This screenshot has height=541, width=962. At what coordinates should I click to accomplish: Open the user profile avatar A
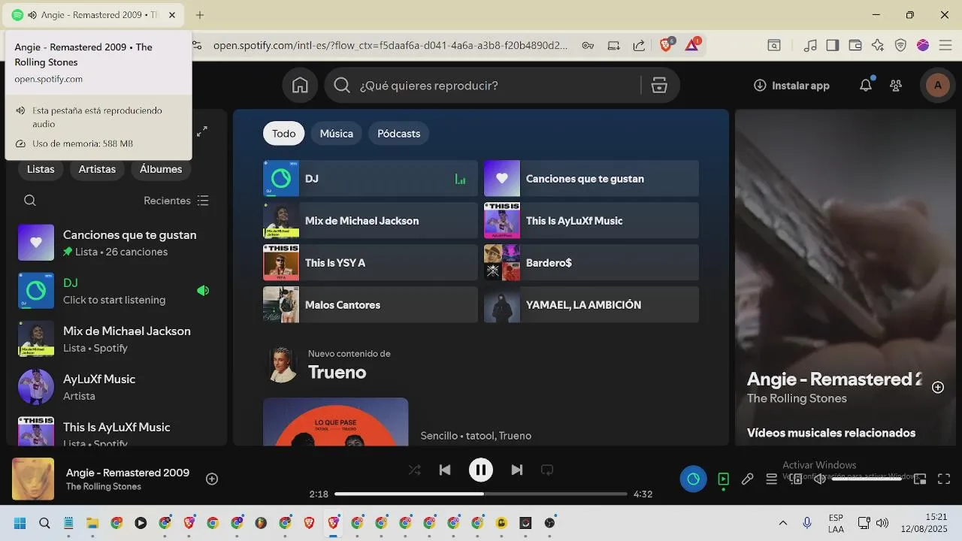(x=937, y=86)
